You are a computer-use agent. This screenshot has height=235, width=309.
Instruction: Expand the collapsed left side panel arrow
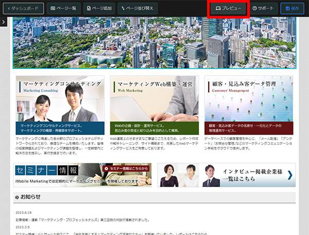pos(3,22)
